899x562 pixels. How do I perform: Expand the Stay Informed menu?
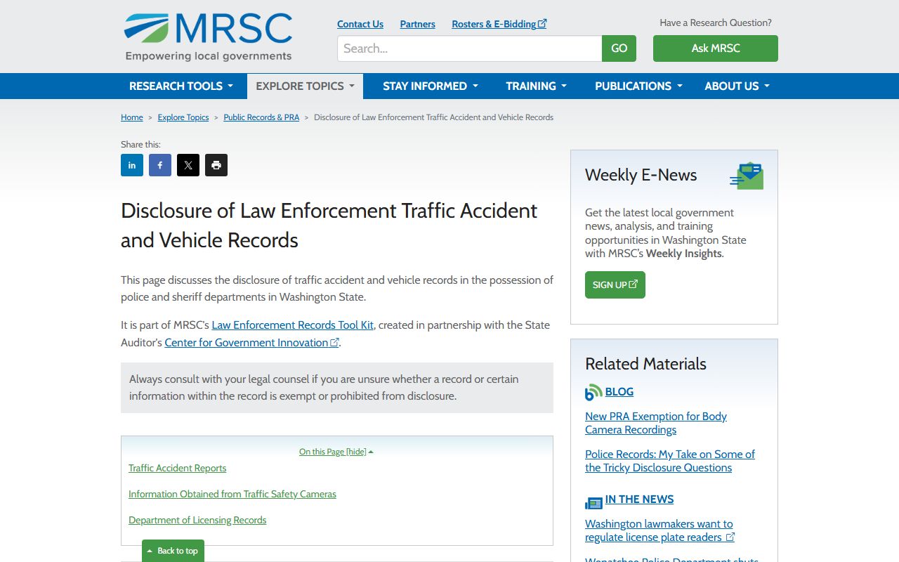point(431,86)
